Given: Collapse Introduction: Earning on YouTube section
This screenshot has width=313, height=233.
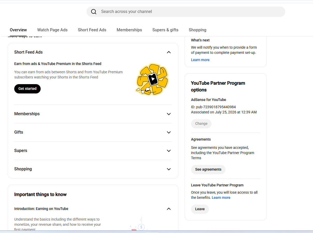Looking at the screenshot, I should point(169,209).
